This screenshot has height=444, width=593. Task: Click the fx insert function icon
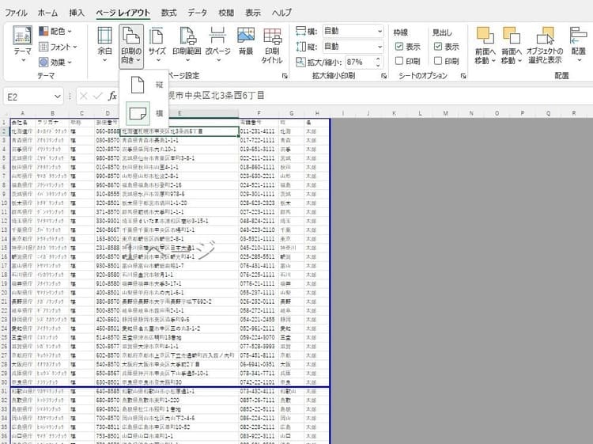(112, 96)
